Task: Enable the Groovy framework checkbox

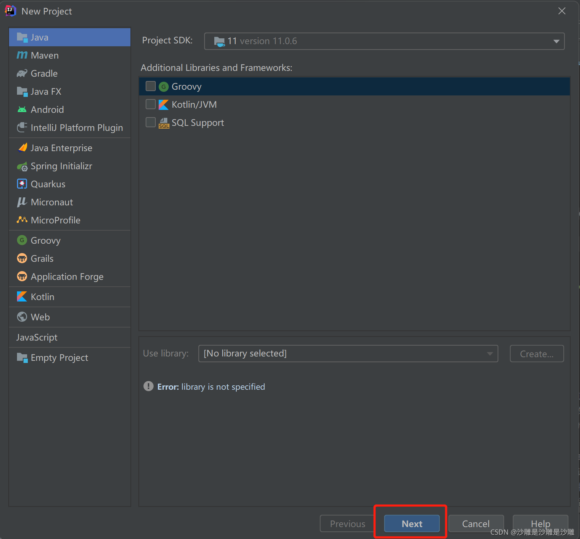Action: (x=151, y=86)
